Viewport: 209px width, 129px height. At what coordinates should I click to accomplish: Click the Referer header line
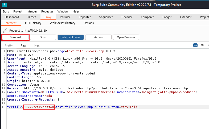[97, 88]
